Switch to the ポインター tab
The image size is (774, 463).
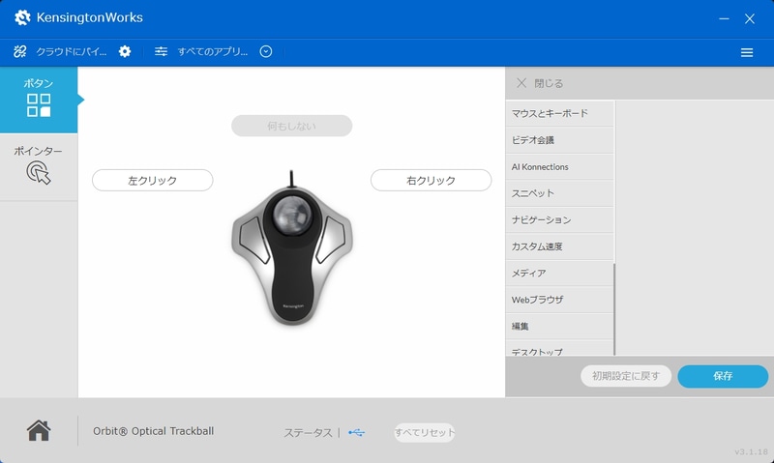coord(39,167)
